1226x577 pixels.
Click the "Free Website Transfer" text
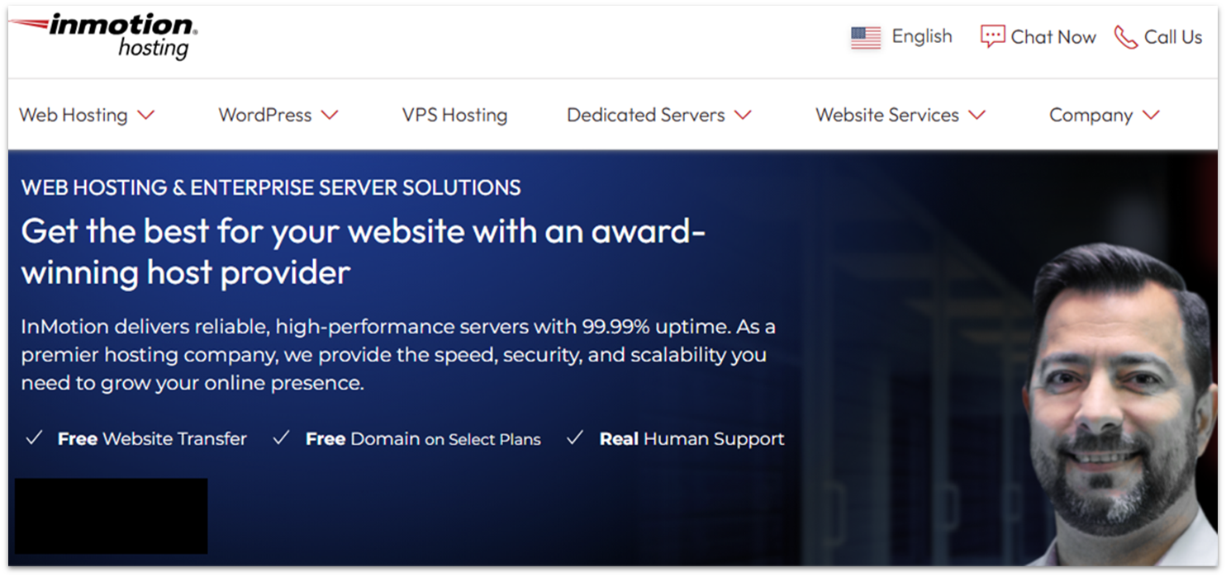(x=152, y=439)
